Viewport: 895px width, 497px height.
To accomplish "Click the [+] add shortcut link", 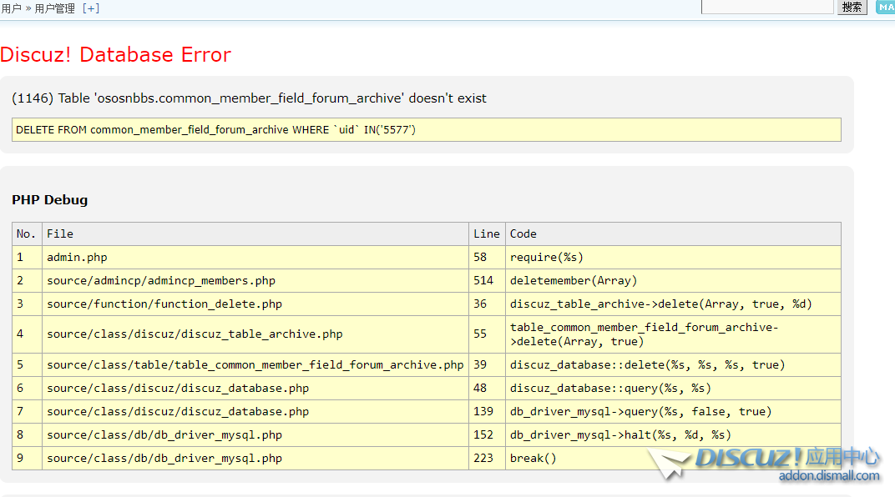I will (91, 8).
